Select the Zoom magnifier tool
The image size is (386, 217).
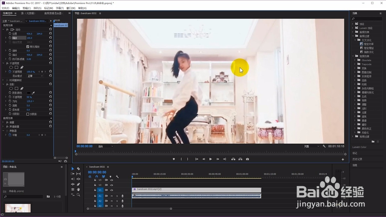(x=78, y=195)
